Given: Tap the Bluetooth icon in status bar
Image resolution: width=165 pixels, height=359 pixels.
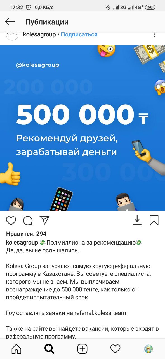Looking at the screenshot, I should pyautogui.click(x=108, y=7).
